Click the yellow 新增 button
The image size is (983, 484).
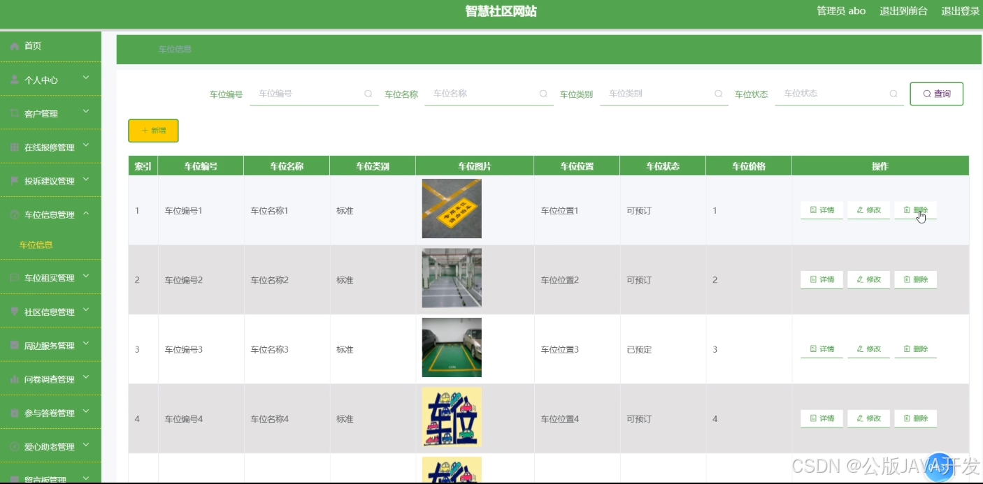pos(153,131)
